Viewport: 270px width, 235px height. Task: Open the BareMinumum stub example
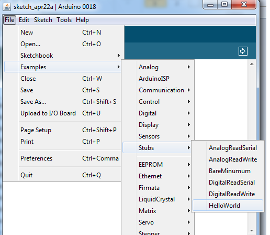228,171
